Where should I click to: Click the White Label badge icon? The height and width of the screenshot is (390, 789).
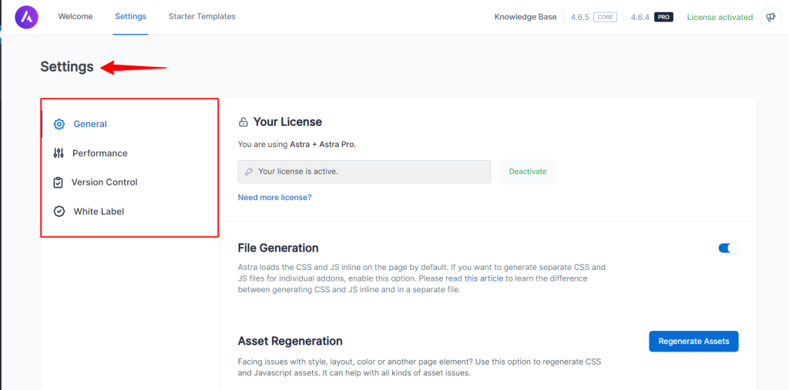click(59, 212)
